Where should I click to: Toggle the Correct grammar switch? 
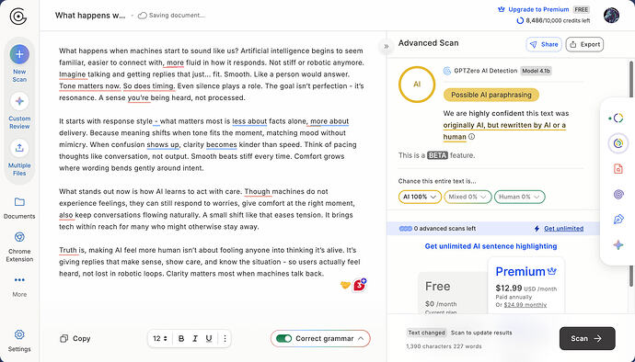283,338
